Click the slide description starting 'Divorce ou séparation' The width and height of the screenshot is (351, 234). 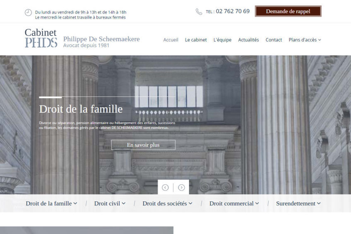tap(107, 125)
